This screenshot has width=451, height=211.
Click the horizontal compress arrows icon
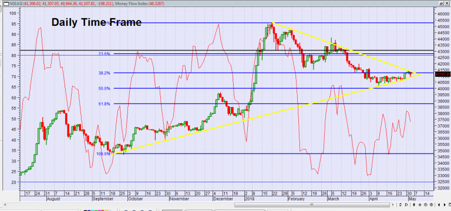pos(420,205)
